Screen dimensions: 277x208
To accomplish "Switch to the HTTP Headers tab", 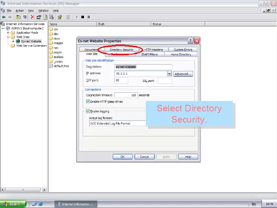I will pos(153,49).
